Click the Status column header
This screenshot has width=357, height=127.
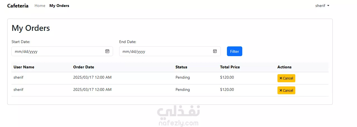181,67
